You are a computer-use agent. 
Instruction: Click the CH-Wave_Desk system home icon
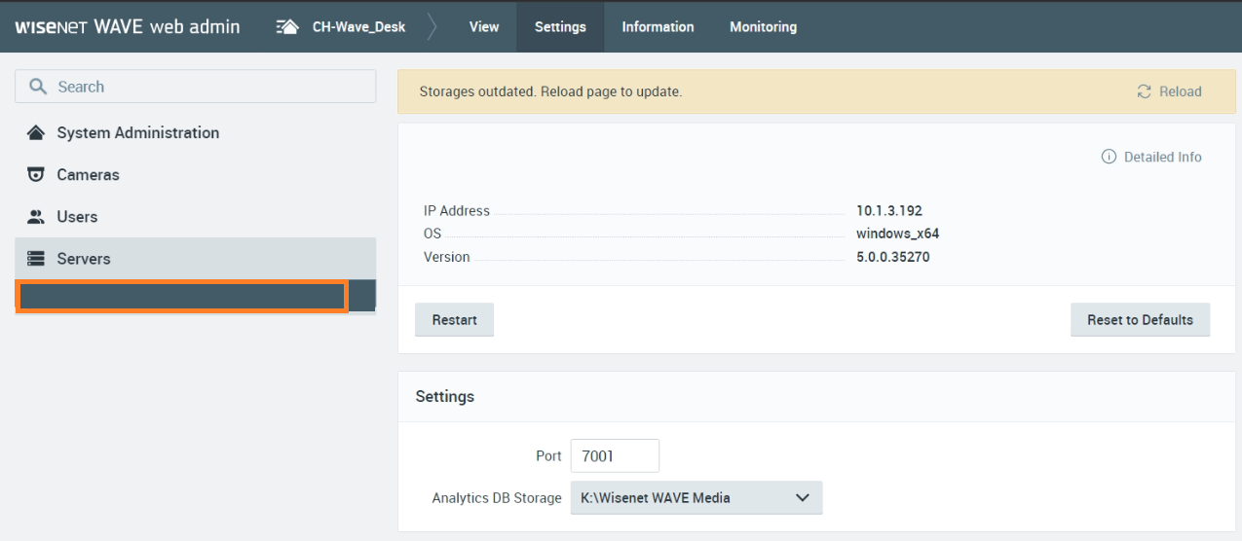[x=287, y=27]
